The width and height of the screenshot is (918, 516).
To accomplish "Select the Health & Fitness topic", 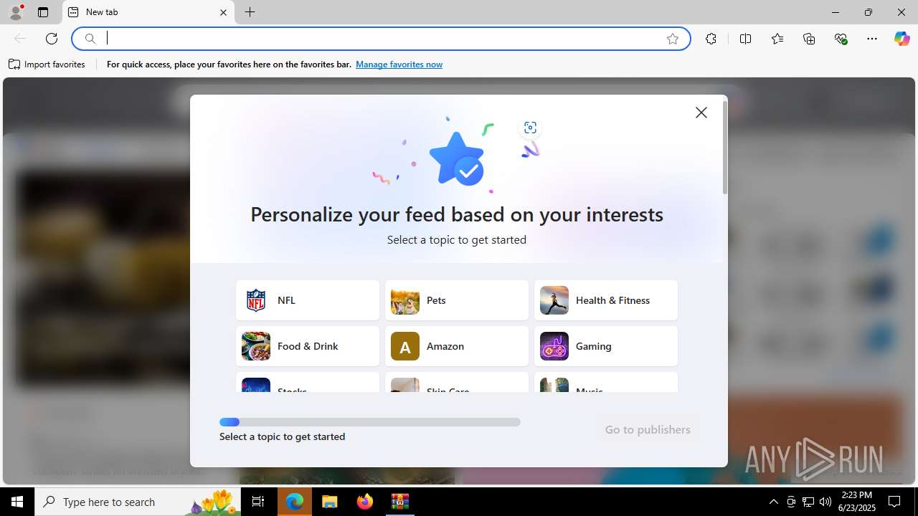I will (606, 300).
